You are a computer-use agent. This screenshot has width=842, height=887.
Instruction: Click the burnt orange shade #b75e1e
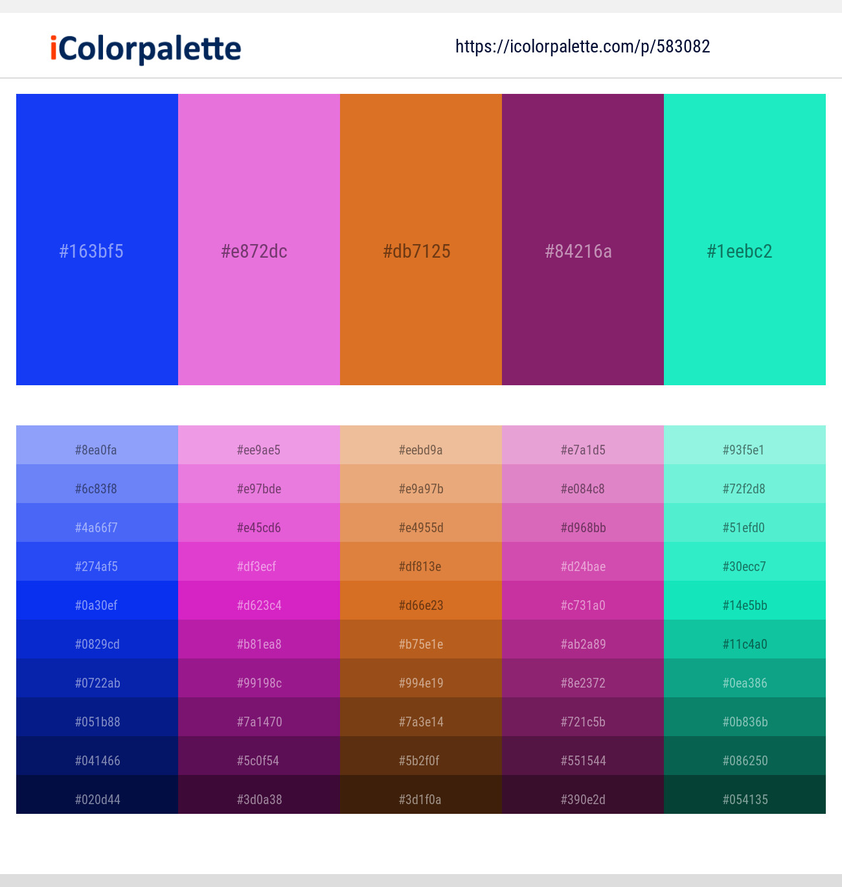421,644
